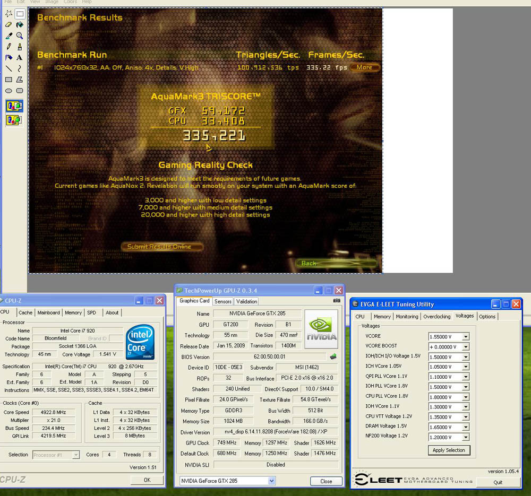Image resolution: width=531 pixels, height=496 pixels.
Task: Open the Colors menu in Paint
Action: pos(70,2)
